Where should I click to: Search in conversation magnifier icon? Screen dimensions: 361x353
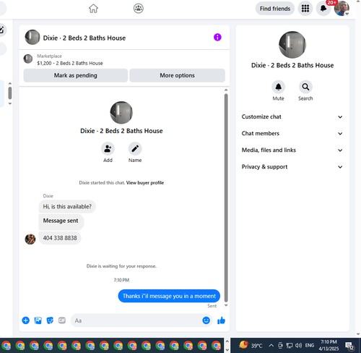305,87
